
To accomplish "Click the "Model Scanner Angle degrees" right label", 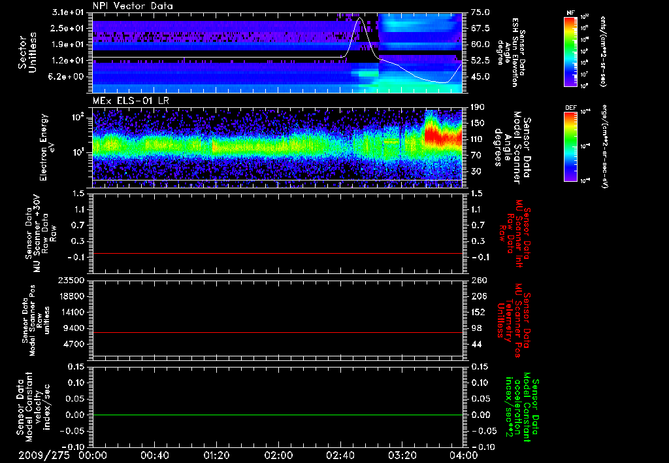I will pyautogui.click(x=512, y=148).
